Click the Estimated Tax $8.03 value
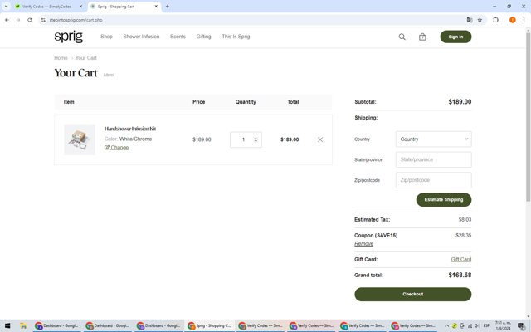 click(465, 219)
